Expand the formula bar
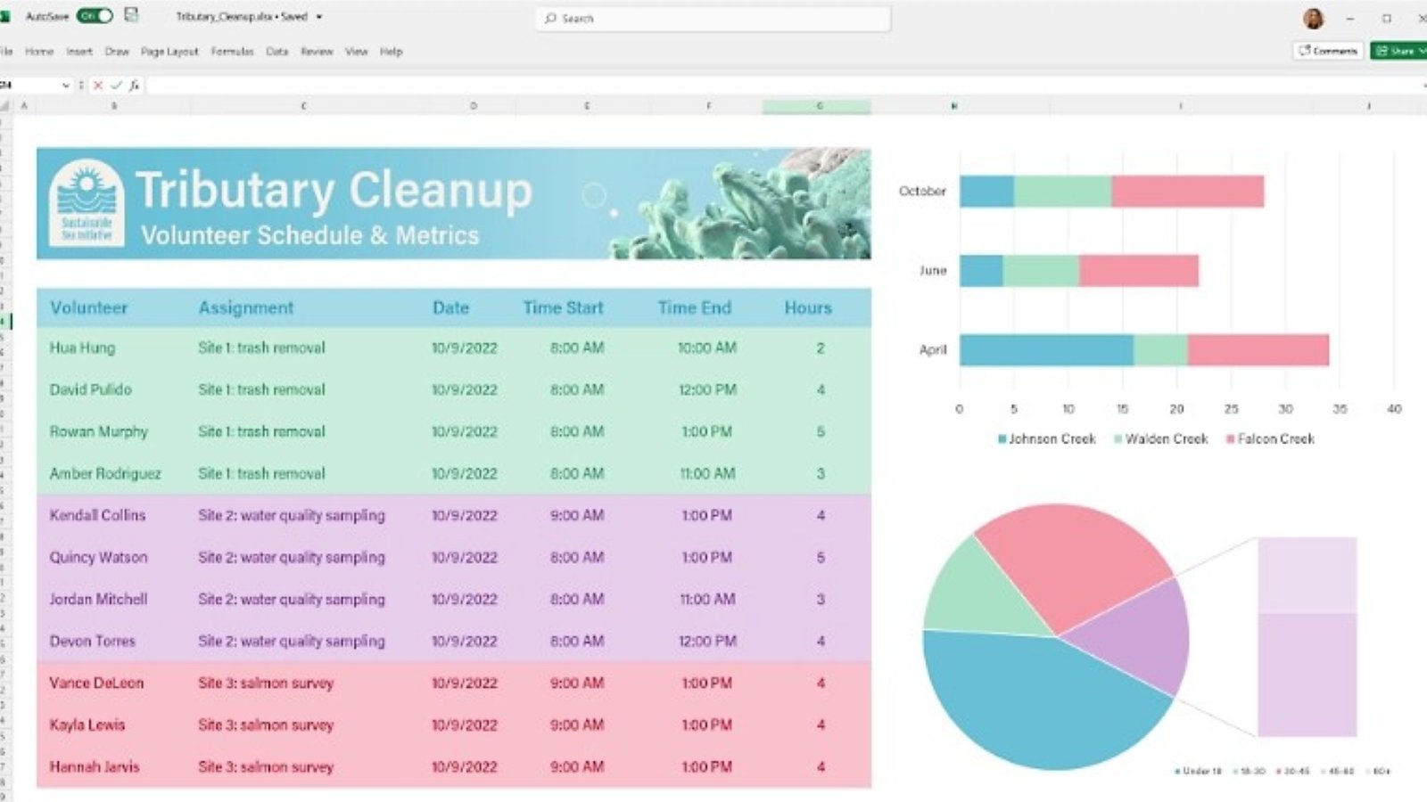1427x802 pixels. pos(1423,86)
